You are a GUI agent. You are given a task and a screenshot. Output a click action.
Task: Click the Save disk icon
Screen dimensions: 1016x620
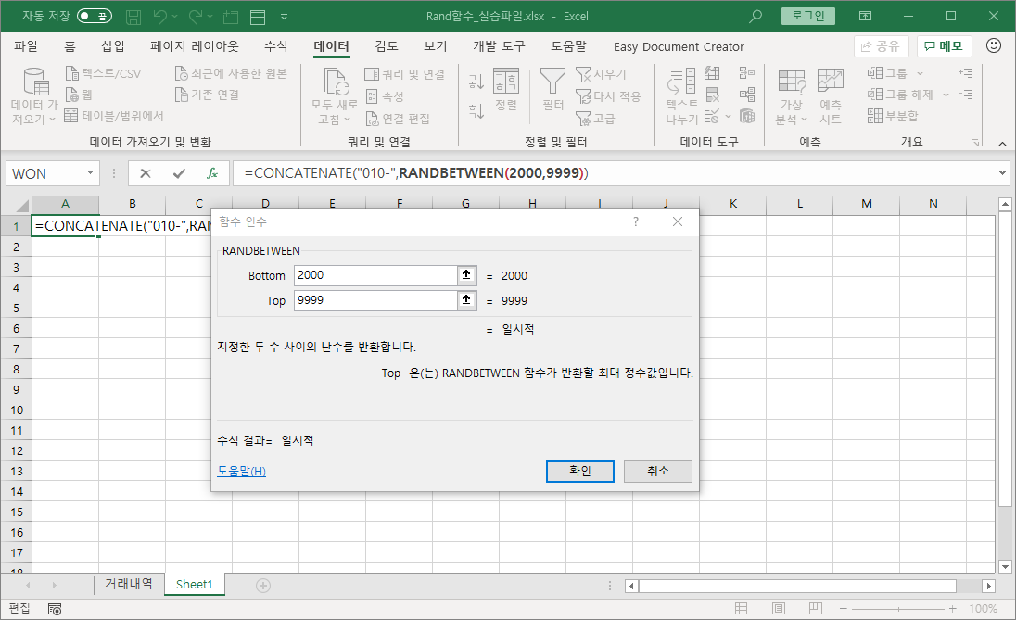tap(133, 17)
